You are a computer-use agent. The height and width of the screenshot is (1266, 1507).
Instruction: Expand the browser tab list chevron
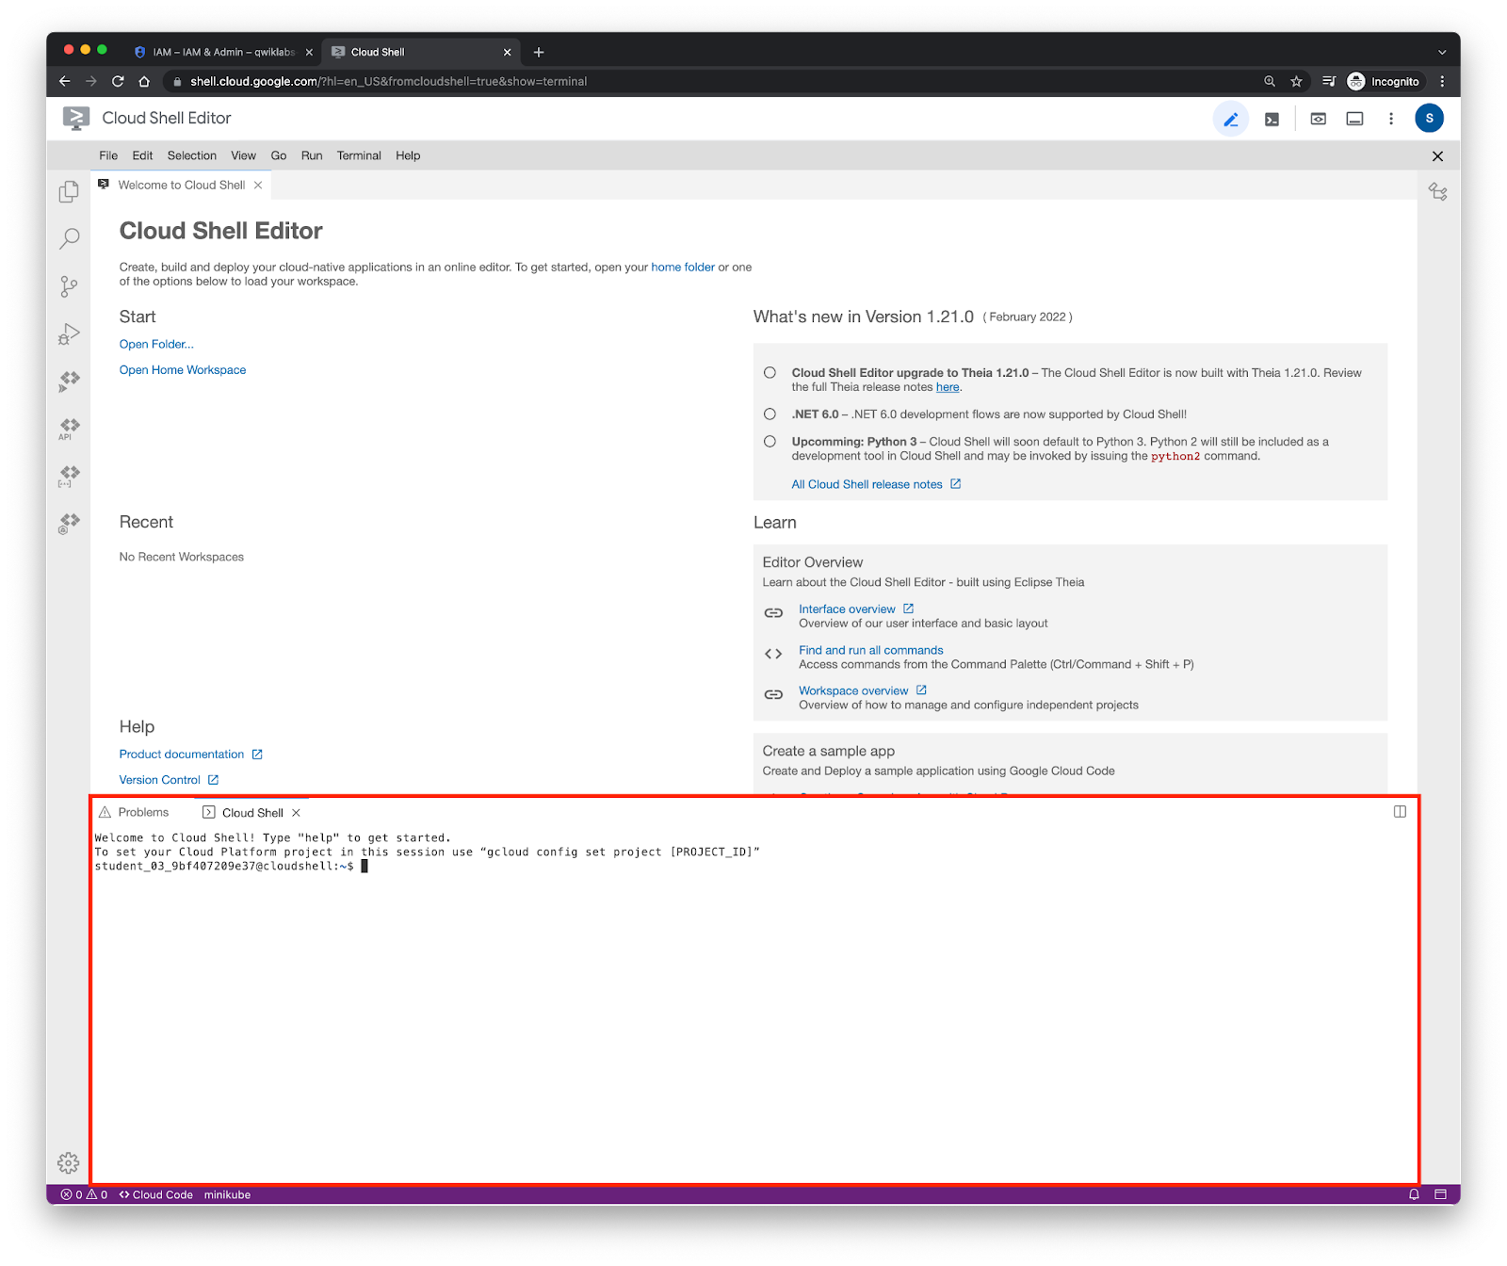[x=1441, y=52]
